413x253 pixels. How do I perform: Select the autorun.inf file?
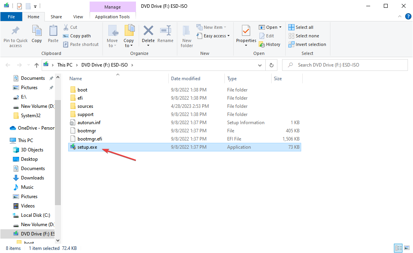click(x=184, y=122)
